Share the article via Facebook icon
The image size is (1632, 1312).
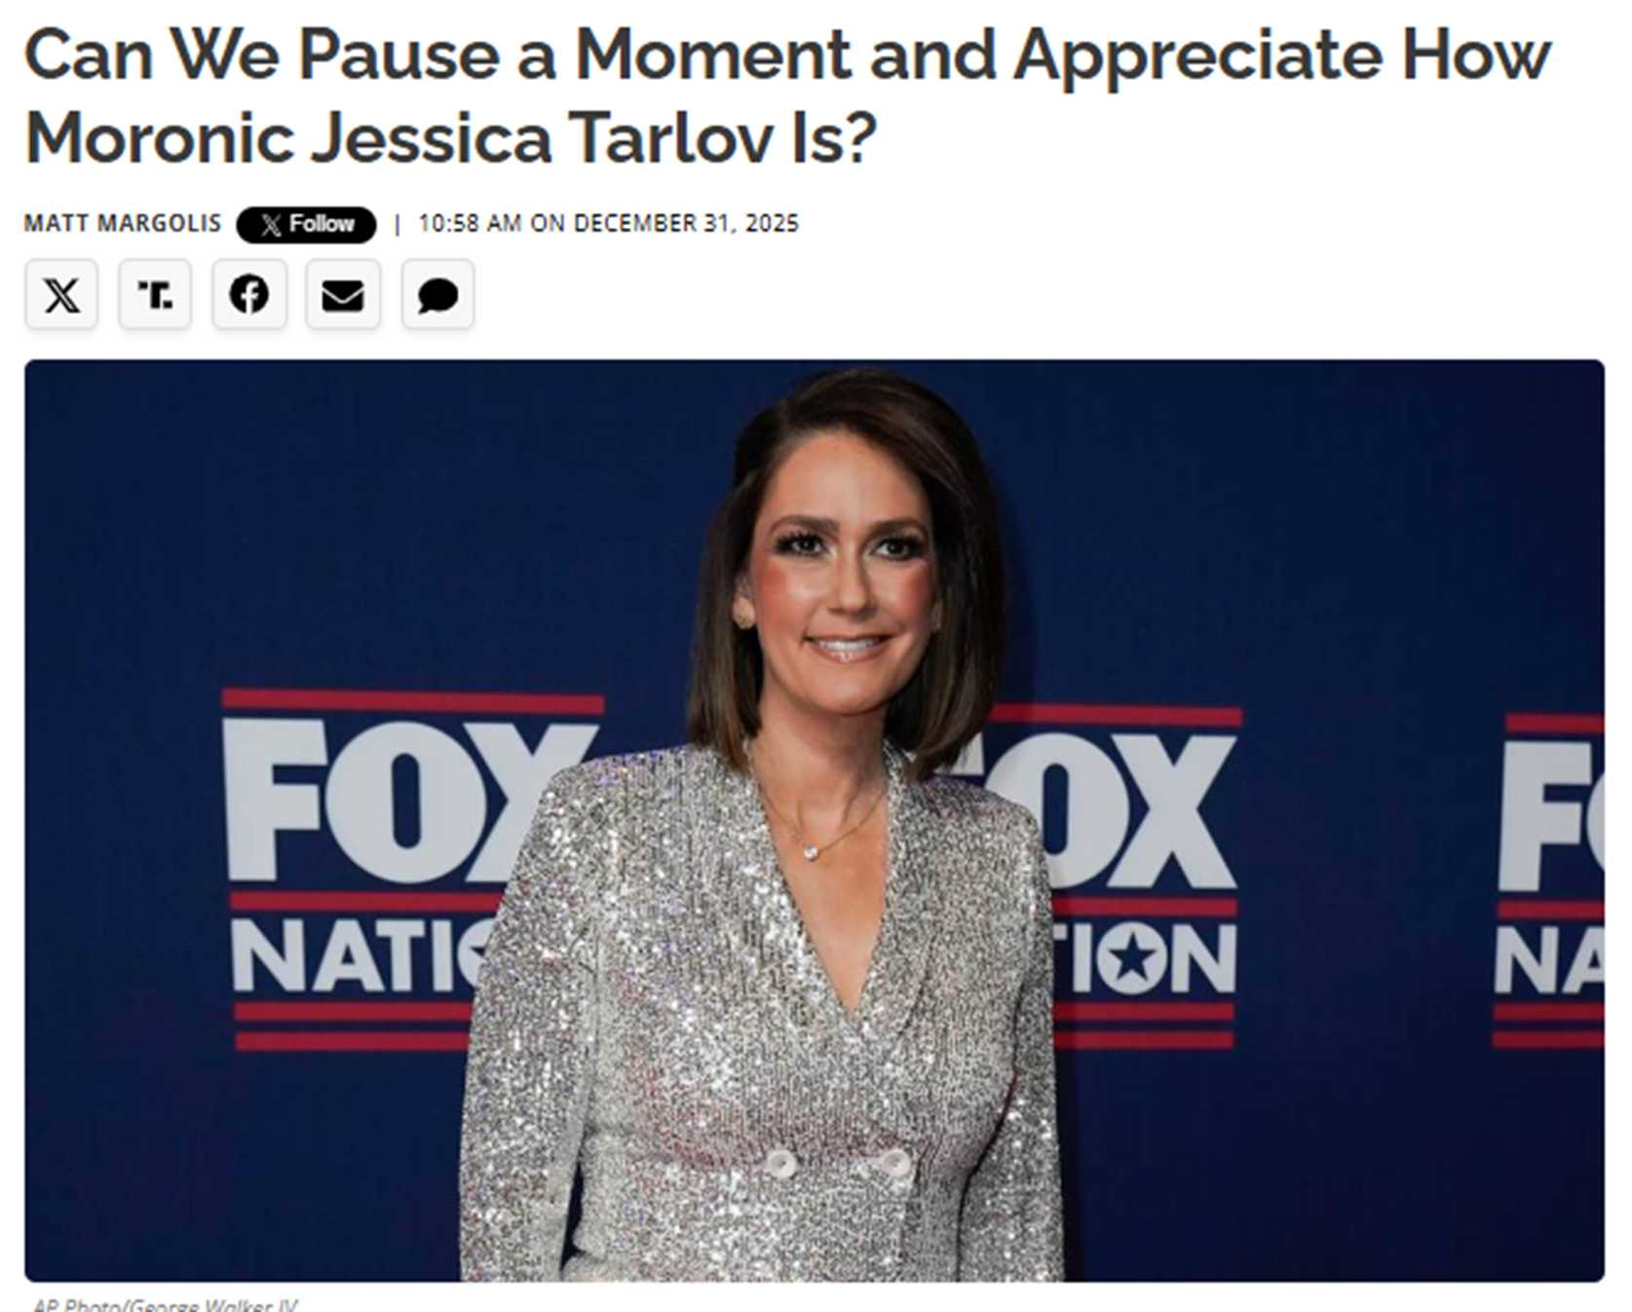tap(249, 294)
